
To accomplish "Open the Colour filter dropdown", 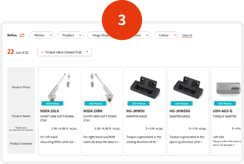I will (166, 35).
